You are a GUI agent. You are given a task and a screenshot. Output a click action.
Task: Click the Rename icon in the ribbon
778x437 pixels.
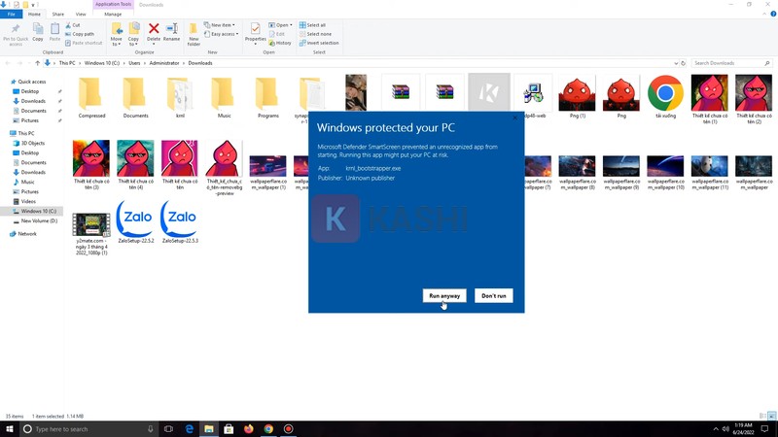point(171,31)
